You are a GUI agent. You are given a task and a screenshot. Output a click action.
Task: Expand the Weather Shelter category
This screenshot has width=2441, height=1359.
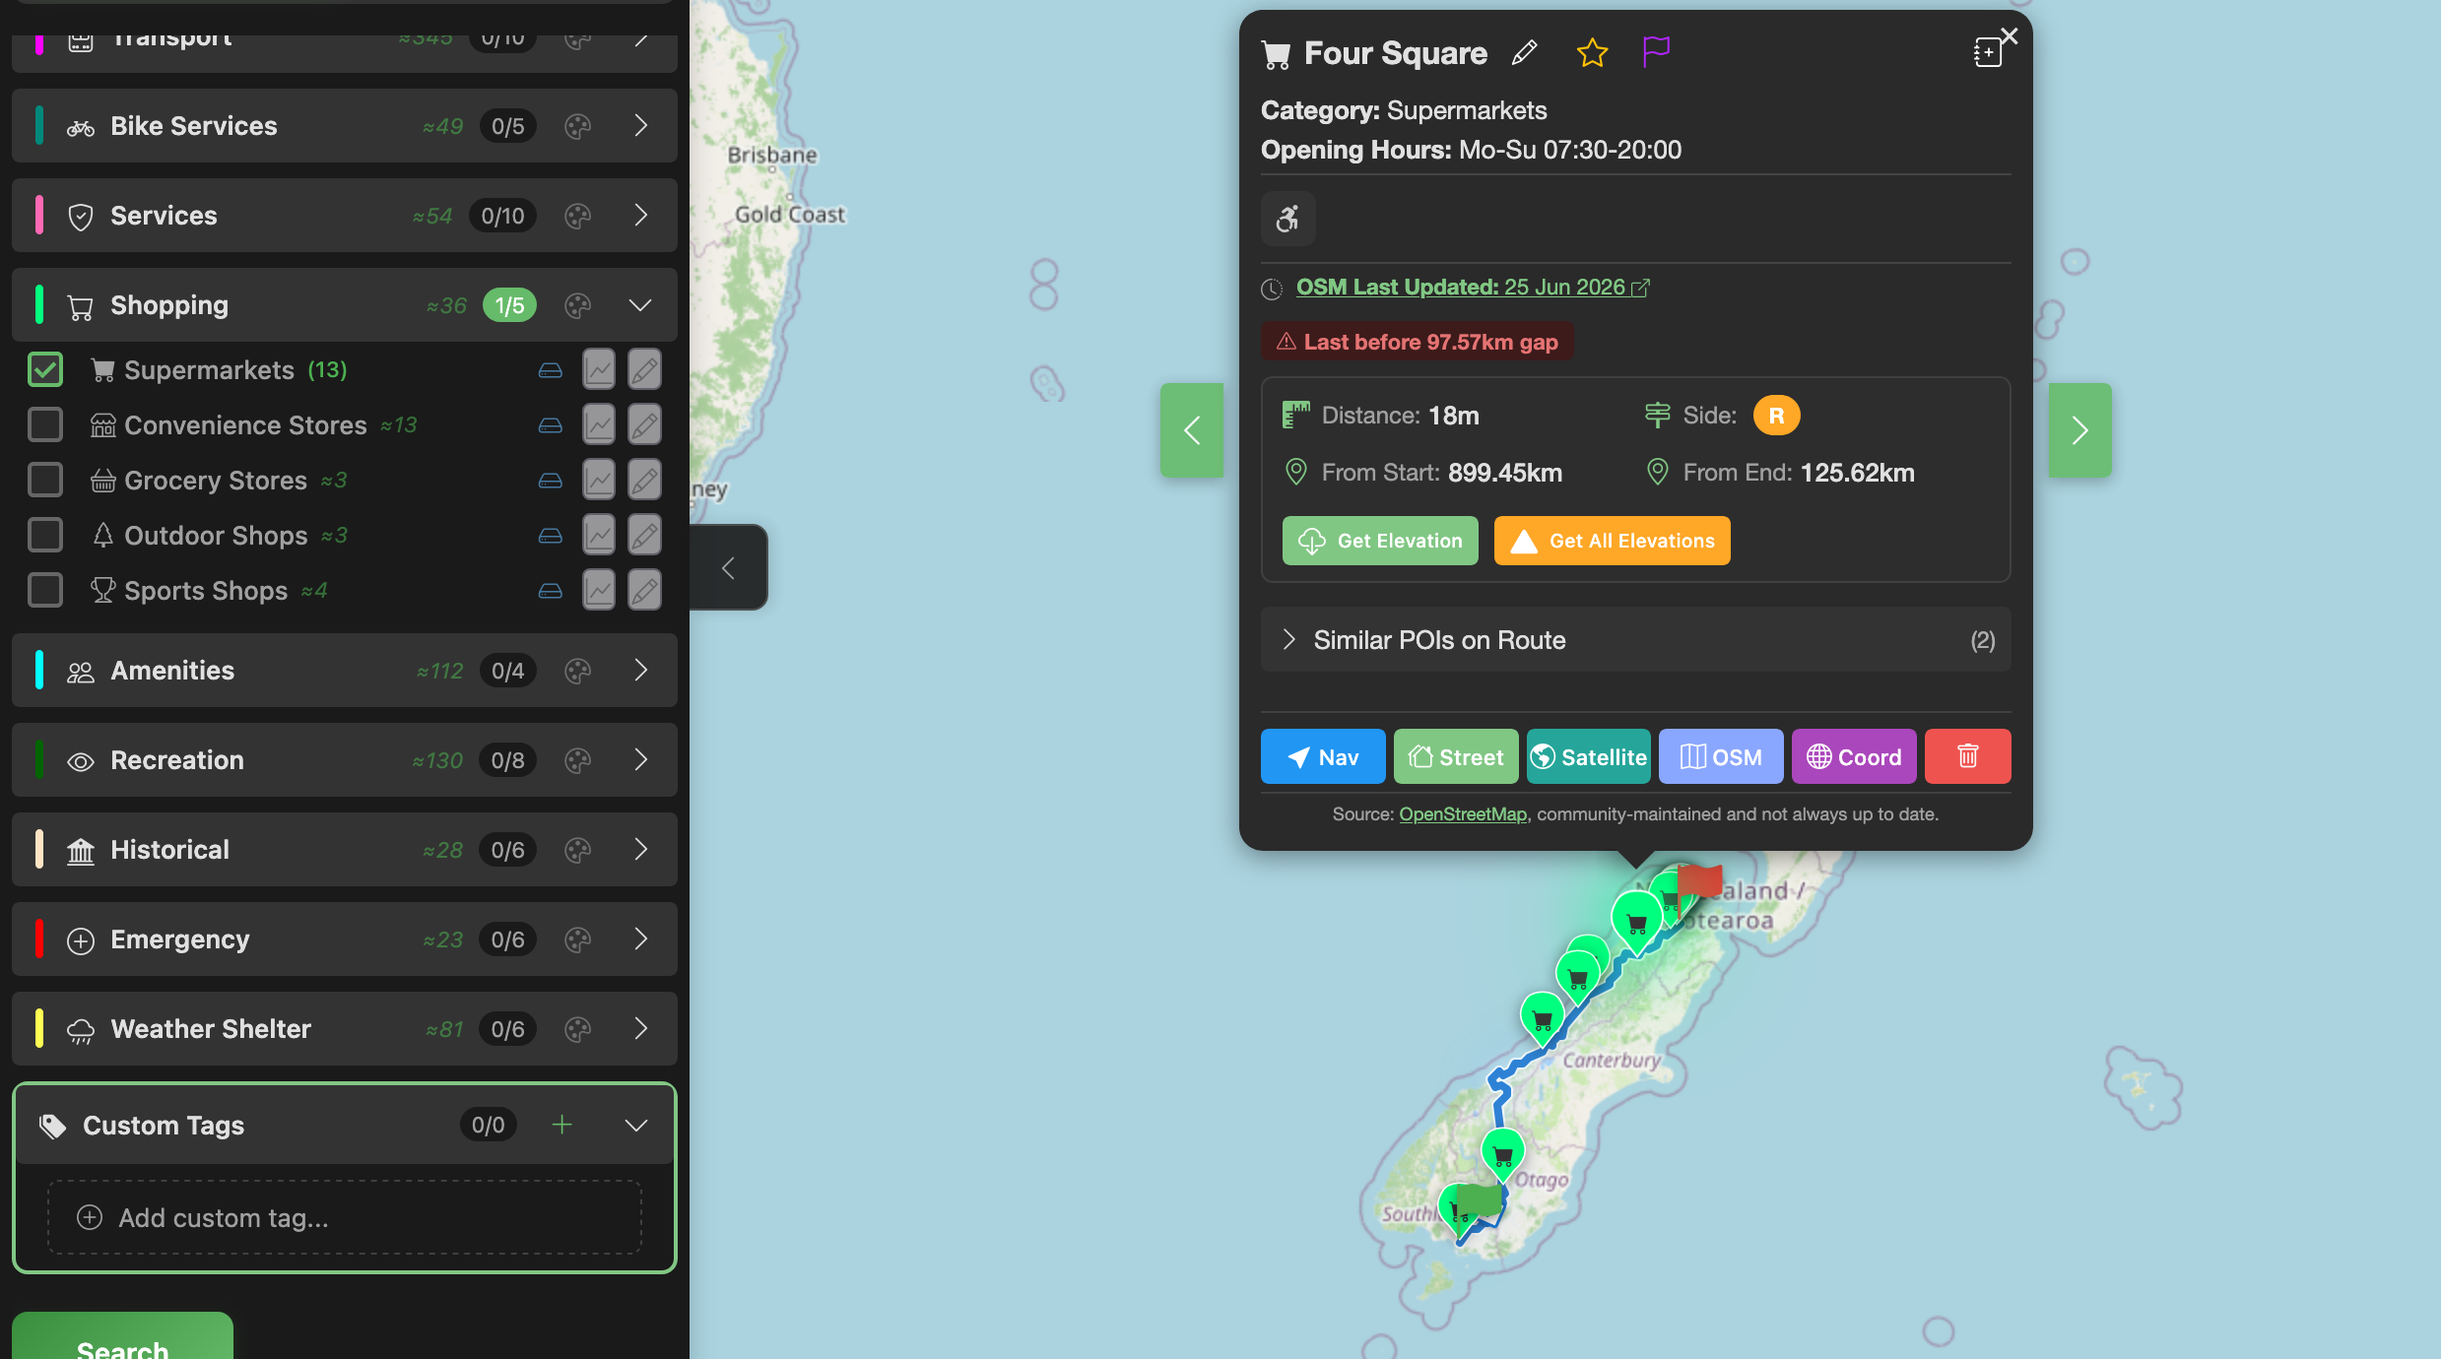[x=640, y=1029]
